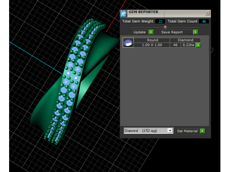The height and width of the screenshot is (172, 230).
Task: Click the Set Material button label
Action: [187, 131]
